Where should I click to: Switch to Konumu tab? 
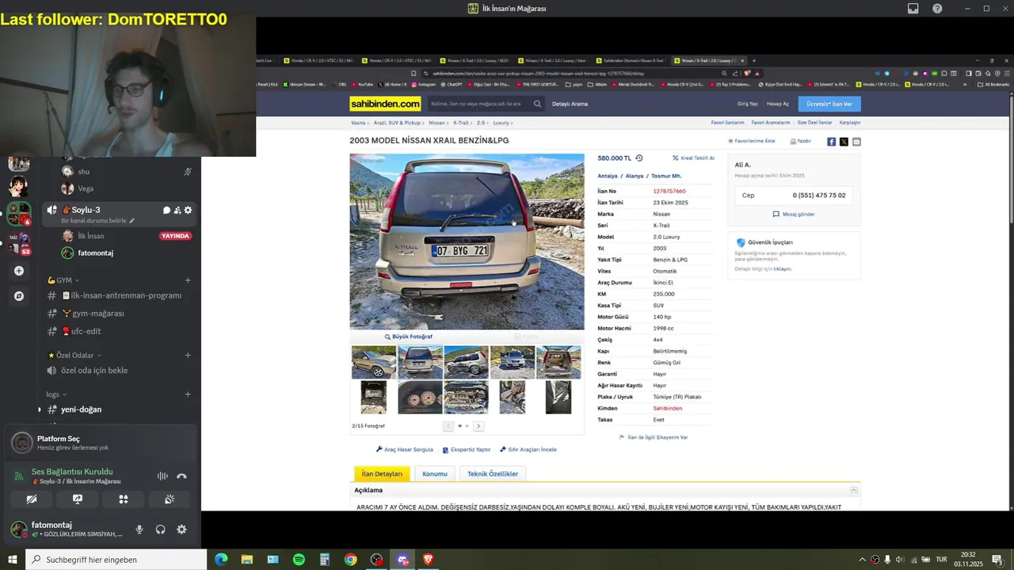435,474
